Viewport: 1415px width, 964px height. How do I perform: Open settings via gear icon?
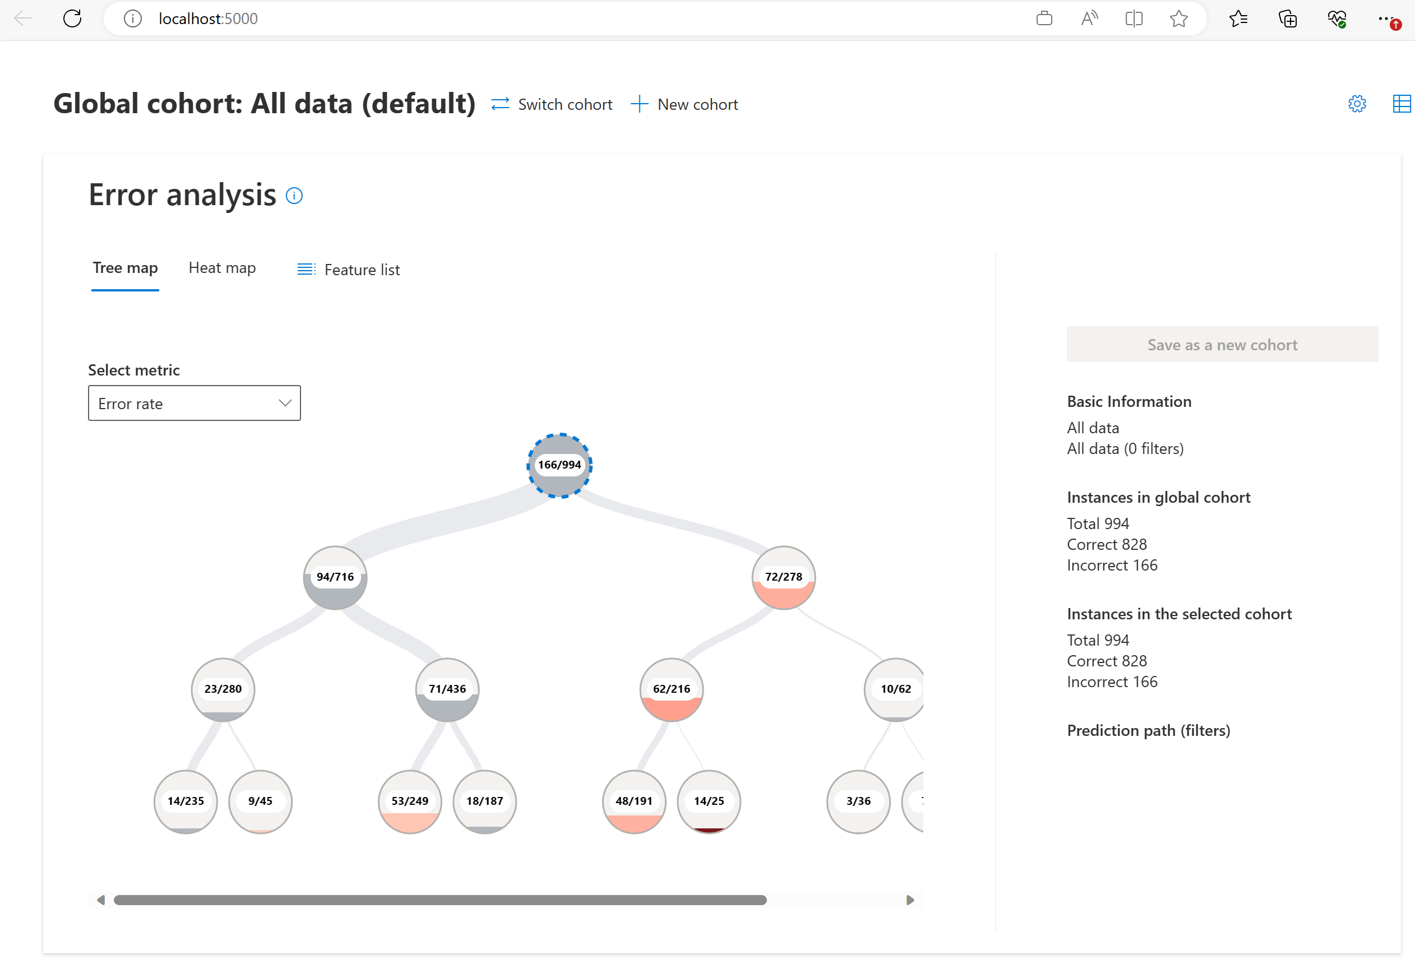point(1358,104)
